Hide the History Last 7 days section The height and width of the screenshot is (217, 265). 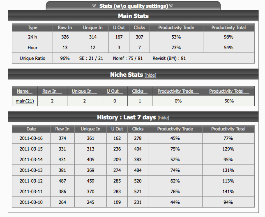[163, 118]
